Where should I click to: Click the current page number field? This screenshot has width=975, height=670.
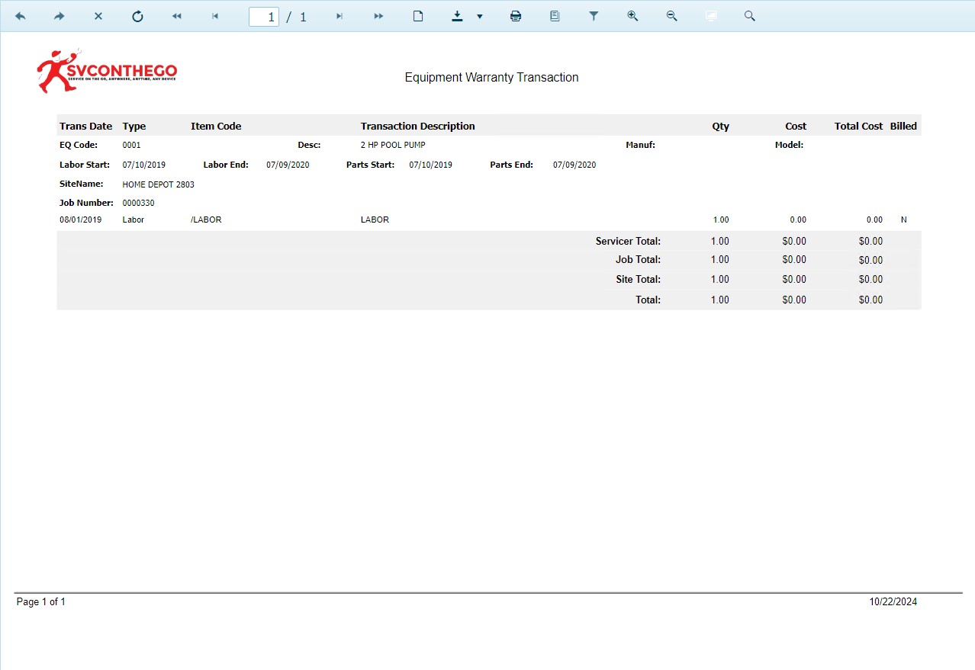(x=264, y=16)
